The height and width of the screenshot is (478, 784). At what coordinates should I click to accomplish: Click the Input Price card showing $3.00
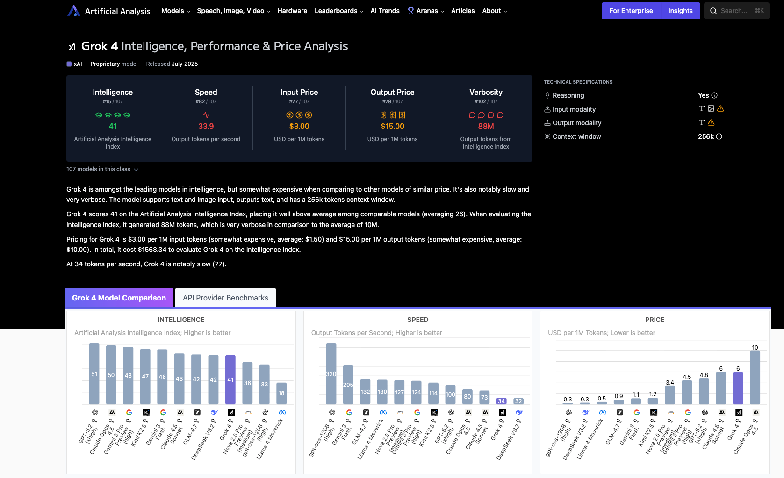tap(299, 119)
